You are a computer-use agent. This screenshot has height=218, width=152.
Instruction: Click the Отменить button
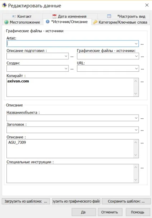coord(110,212)
